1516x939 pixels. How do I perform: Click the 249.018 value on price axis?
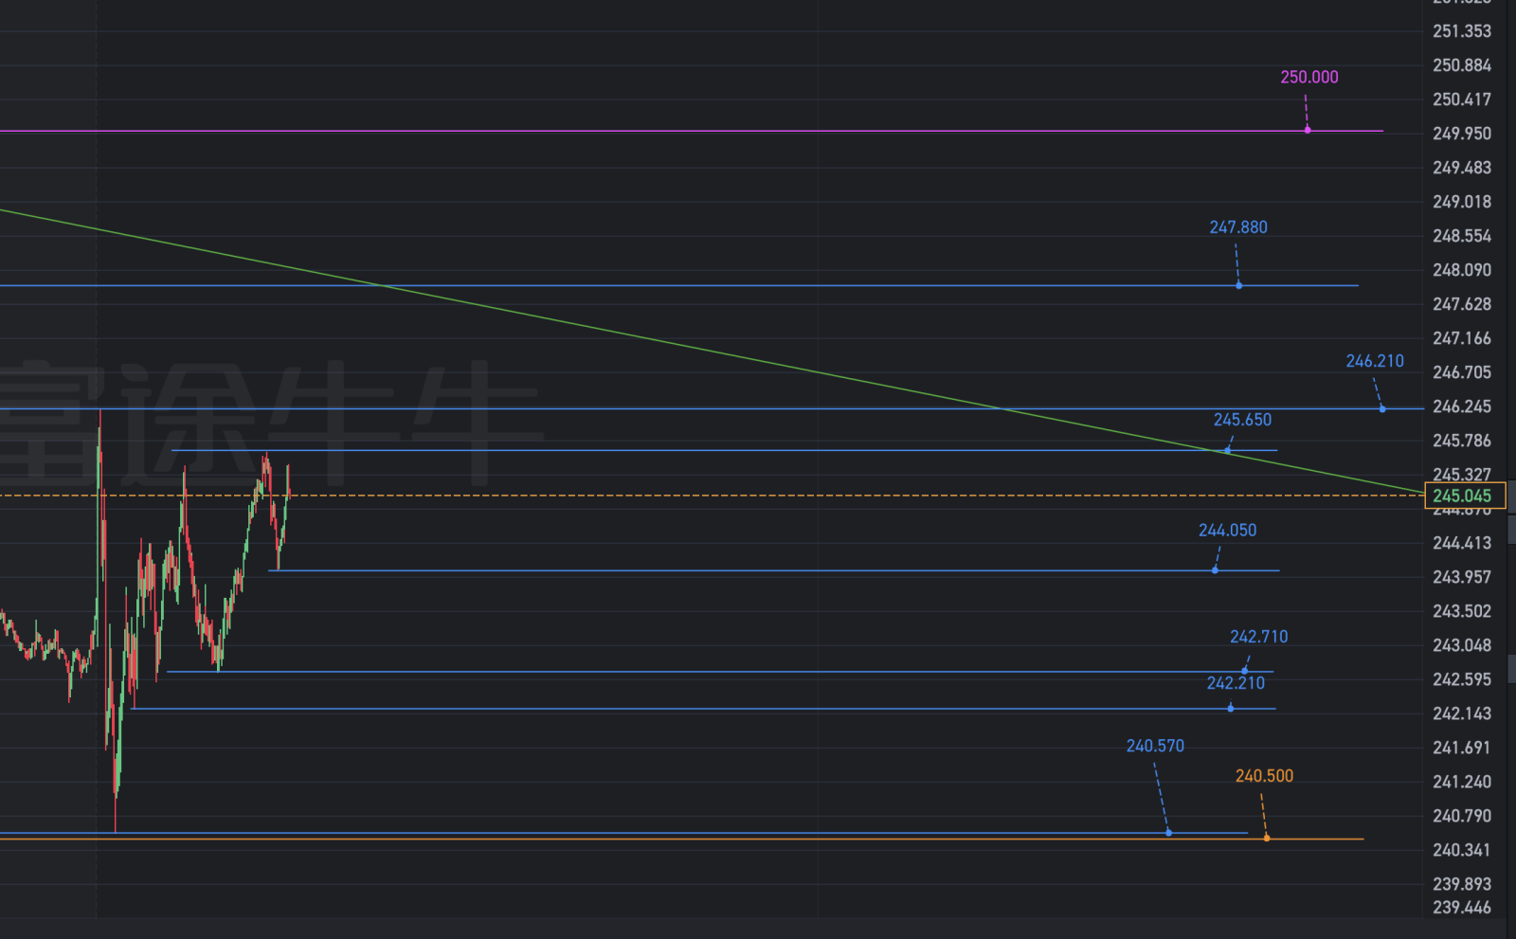[1462, 202]
